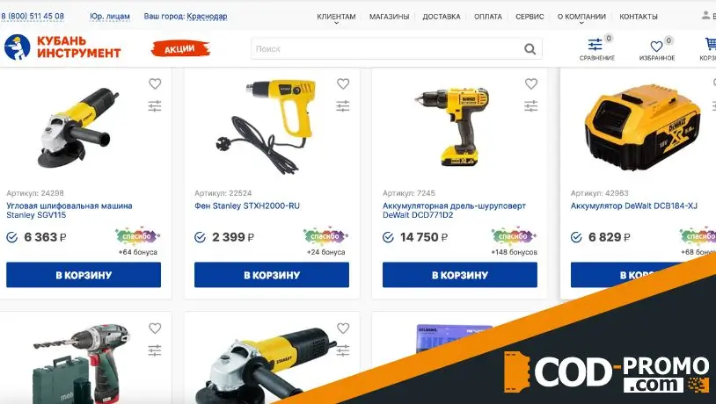Screen dimensions: 716x404
Task: Add Stanley SGV115 grinder to comparison icon
Action: 155,106
